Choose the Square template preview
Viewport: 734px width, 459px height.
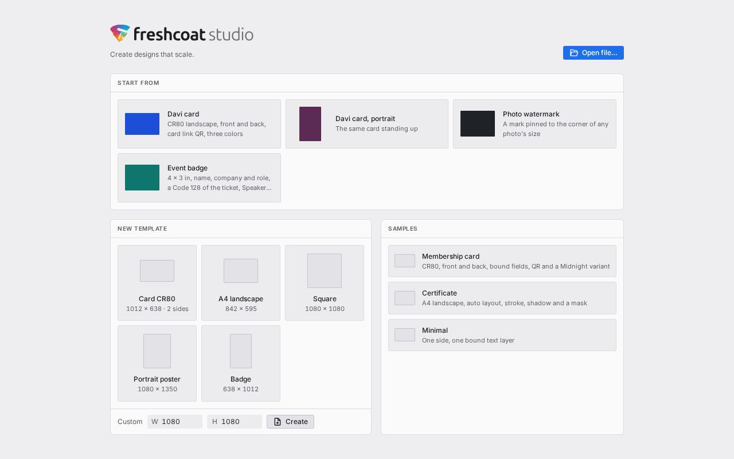(325, 271)
